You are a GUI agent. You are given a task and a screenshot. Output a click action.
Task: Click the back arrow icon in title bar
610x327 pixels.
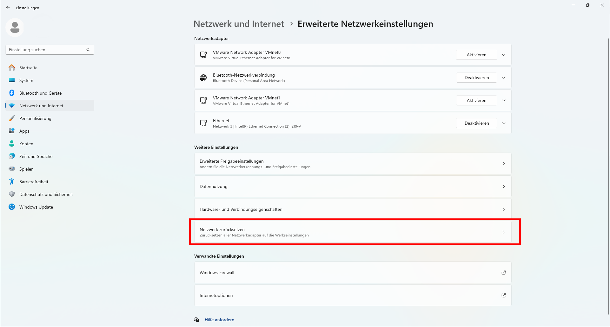click(x=8, y=8)
